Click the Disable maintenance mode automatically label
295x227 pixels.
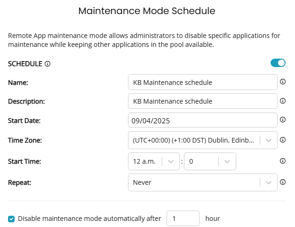tap(89, 219)
